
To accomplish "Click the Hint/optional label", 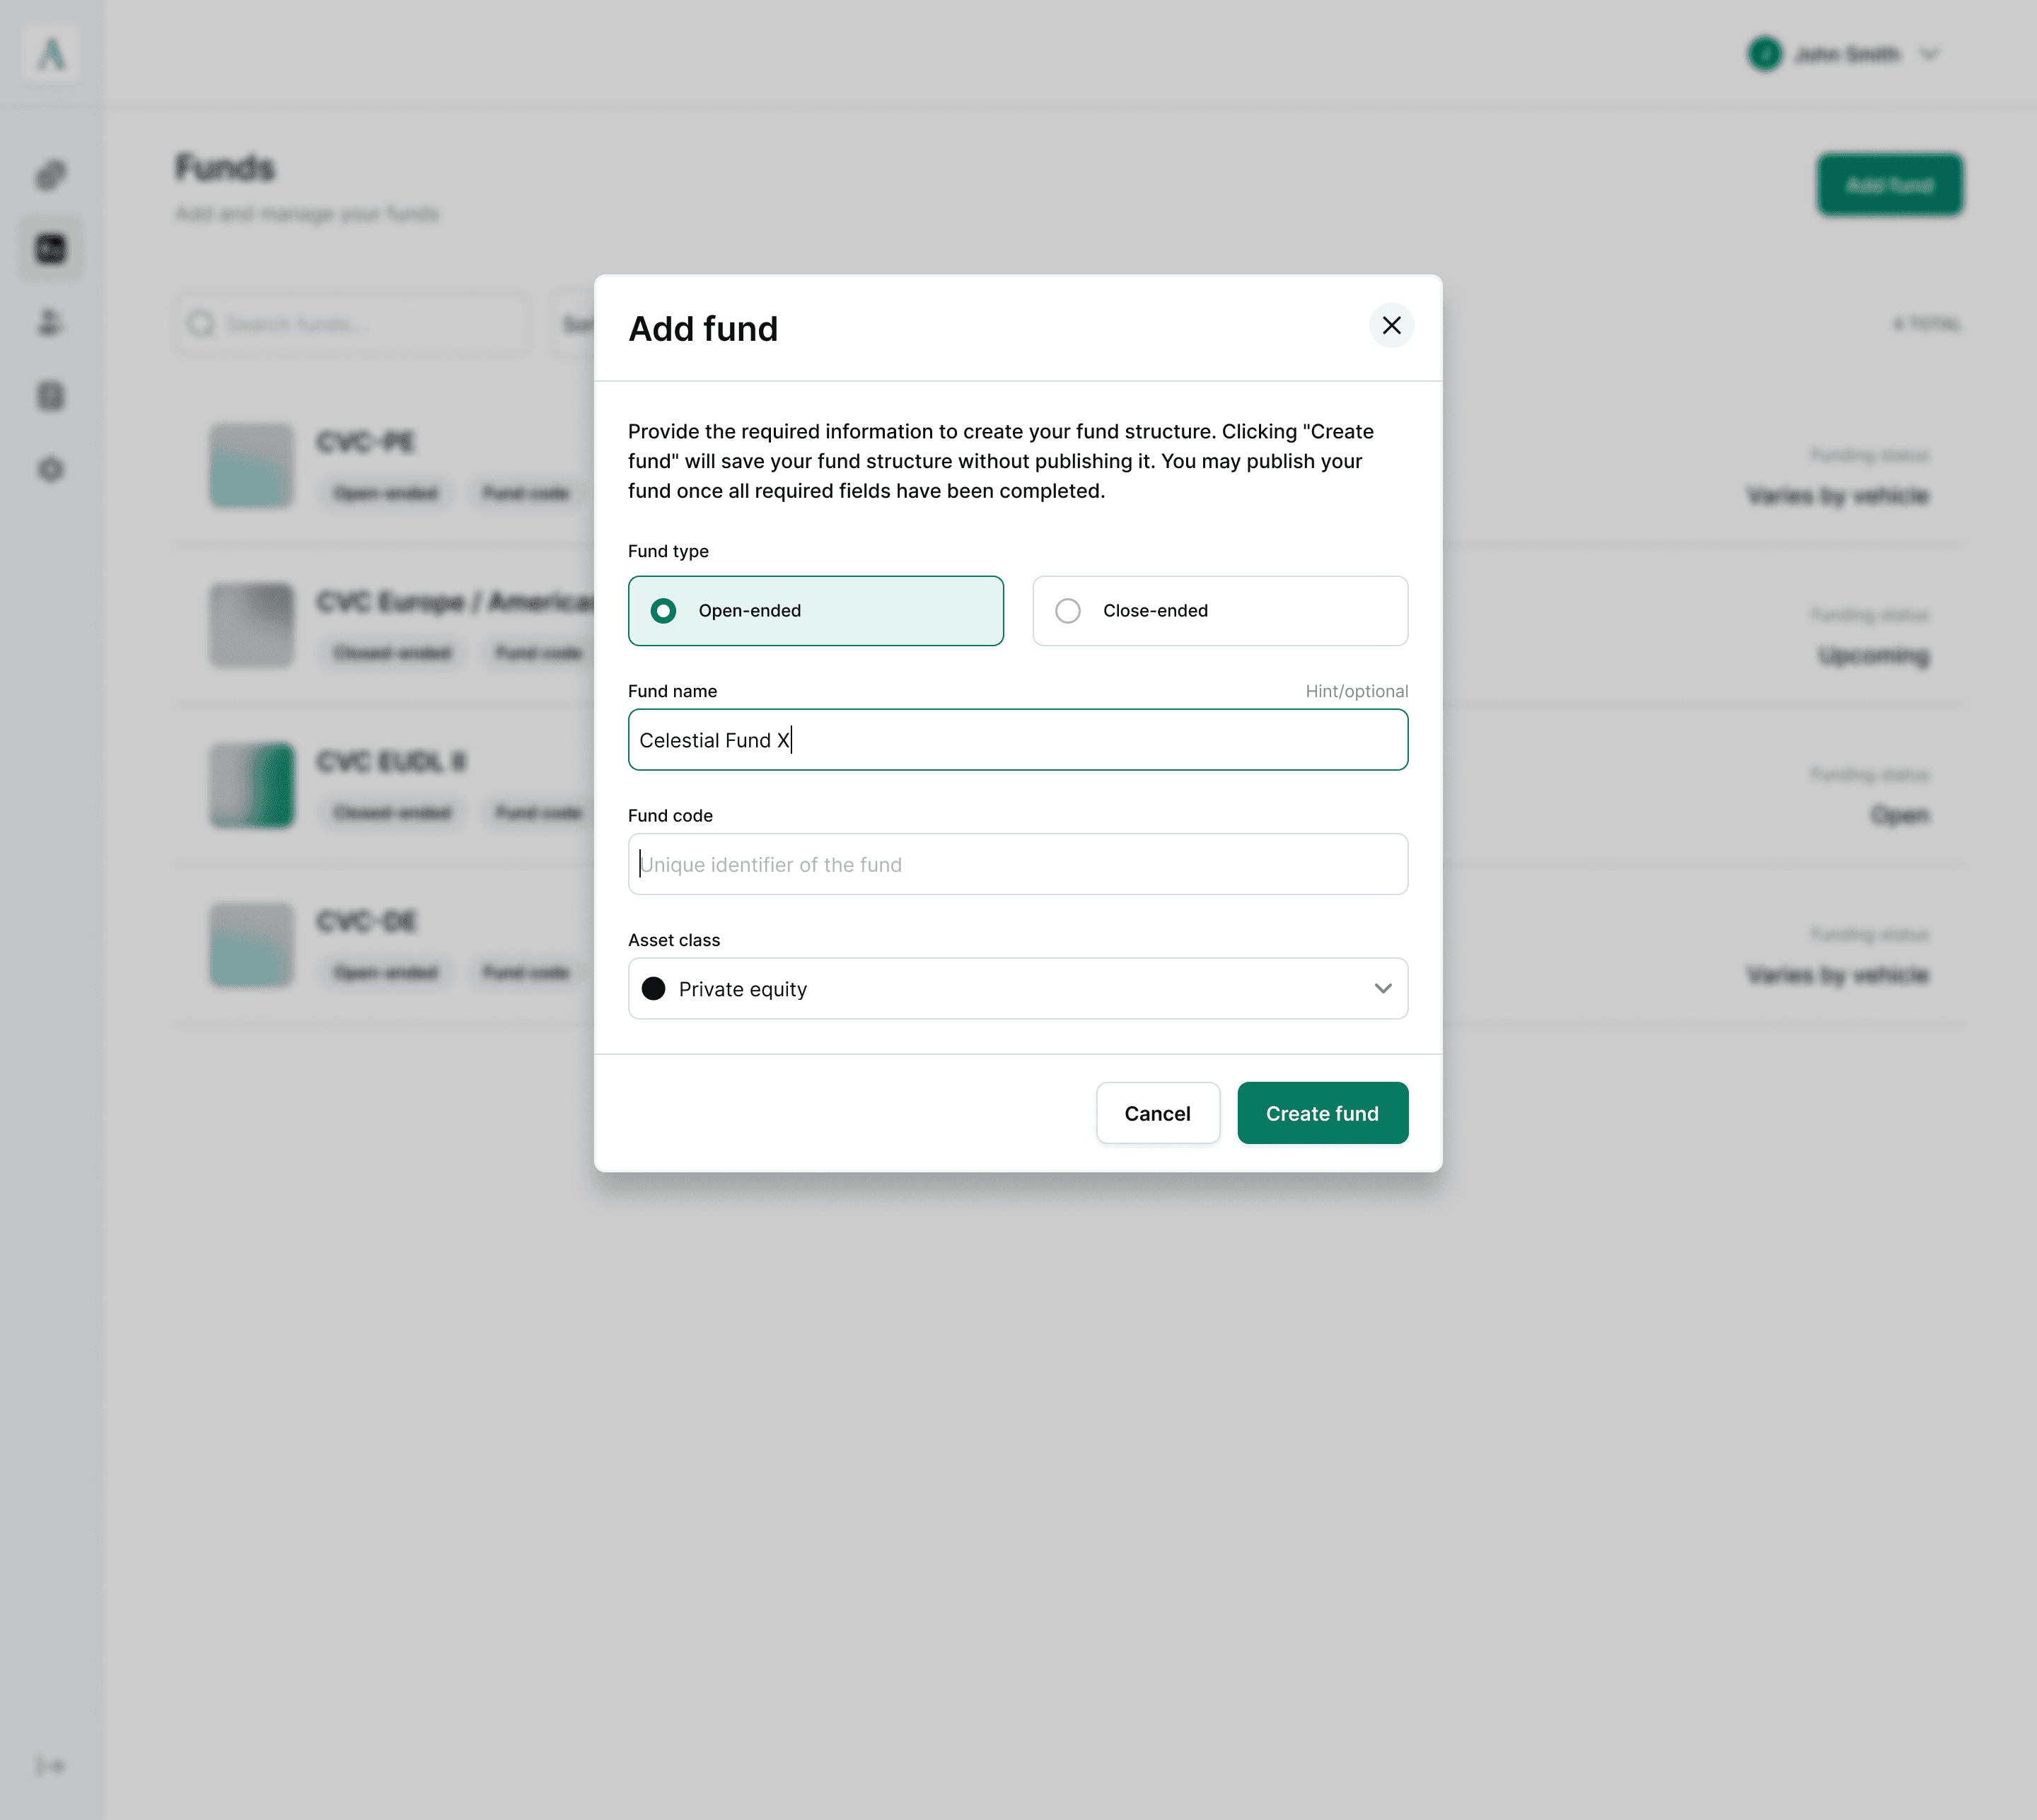I will pyautogui.click(x=1357, y=691).
